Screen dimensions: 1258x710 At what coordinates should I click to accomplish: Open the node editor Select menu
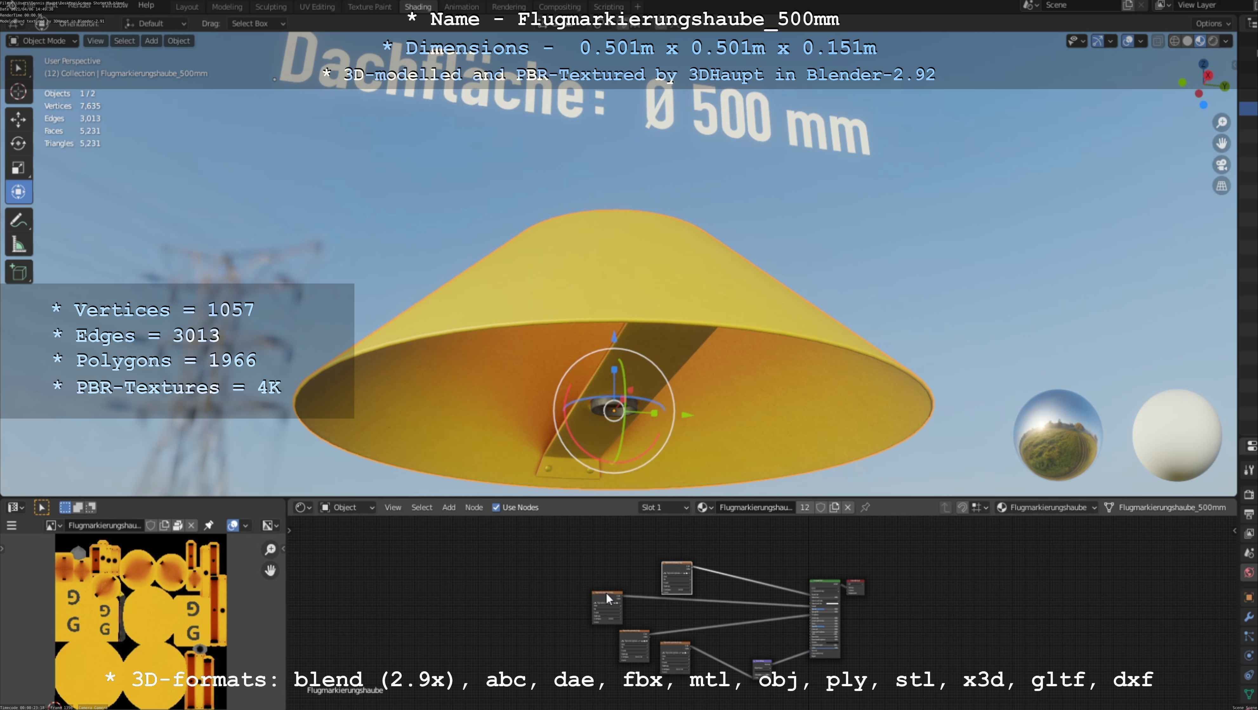click(x=421, y=507)
